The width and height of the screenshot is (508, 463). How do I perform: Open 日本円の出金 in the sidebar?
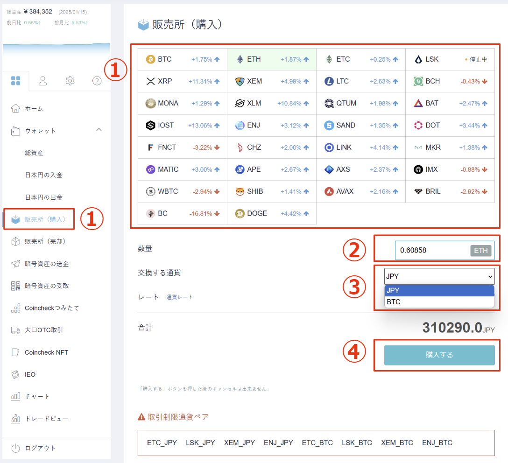[x=44, y=197]
